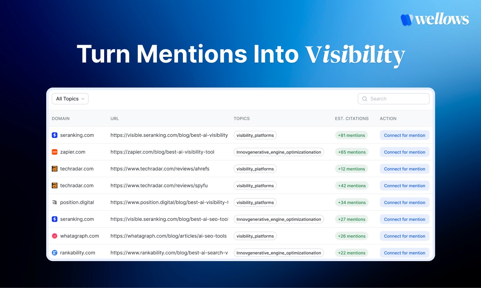
Task: Click the position.digital domain name
Action: 77,202
